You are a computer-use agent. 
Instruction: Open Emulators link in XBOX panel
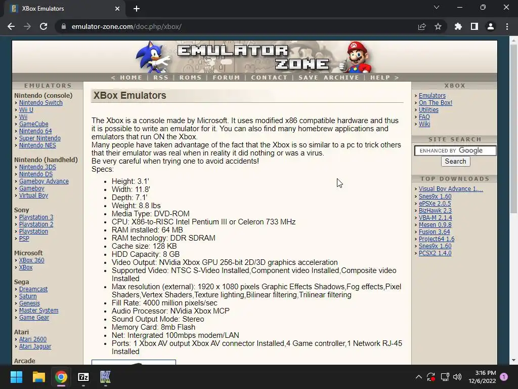click(432, 96)
